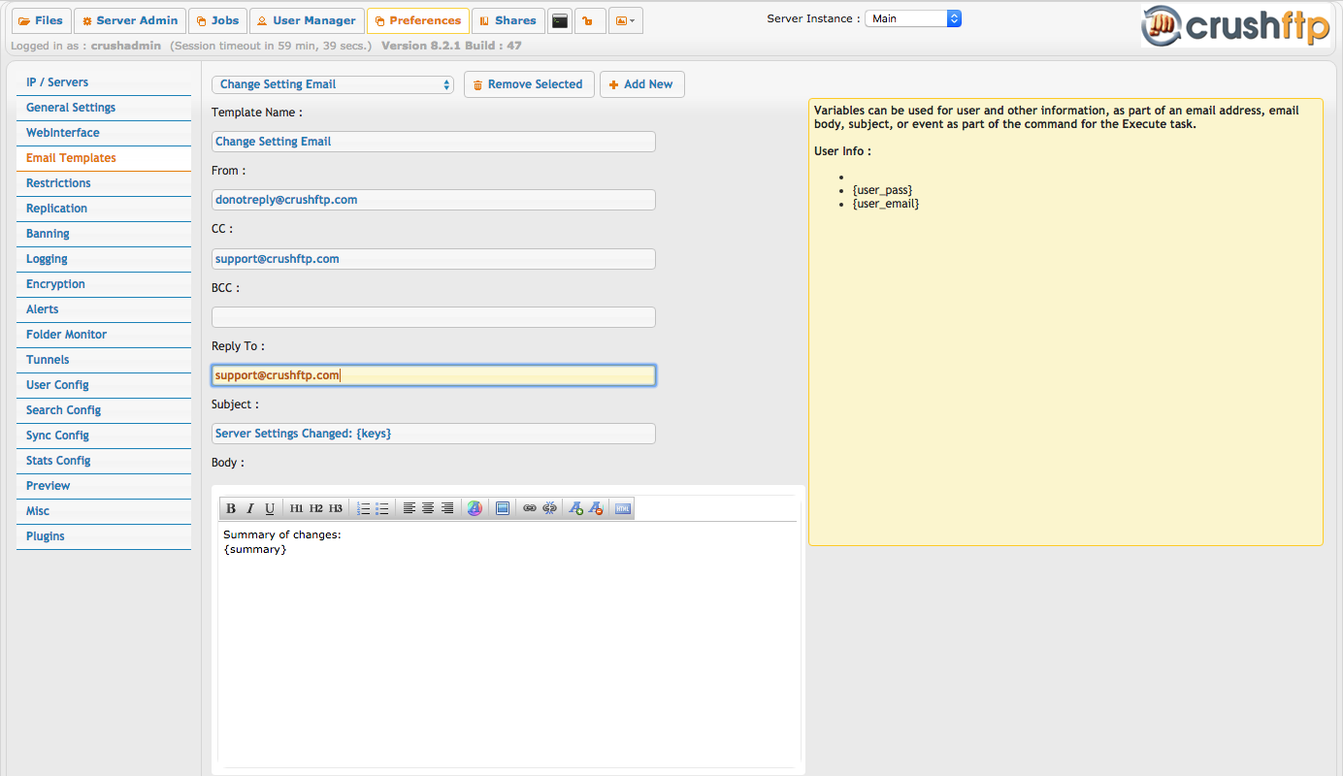This screenshot has height=776, width=1343.
Task: Increase font size in editor
Action: (576, 508)
